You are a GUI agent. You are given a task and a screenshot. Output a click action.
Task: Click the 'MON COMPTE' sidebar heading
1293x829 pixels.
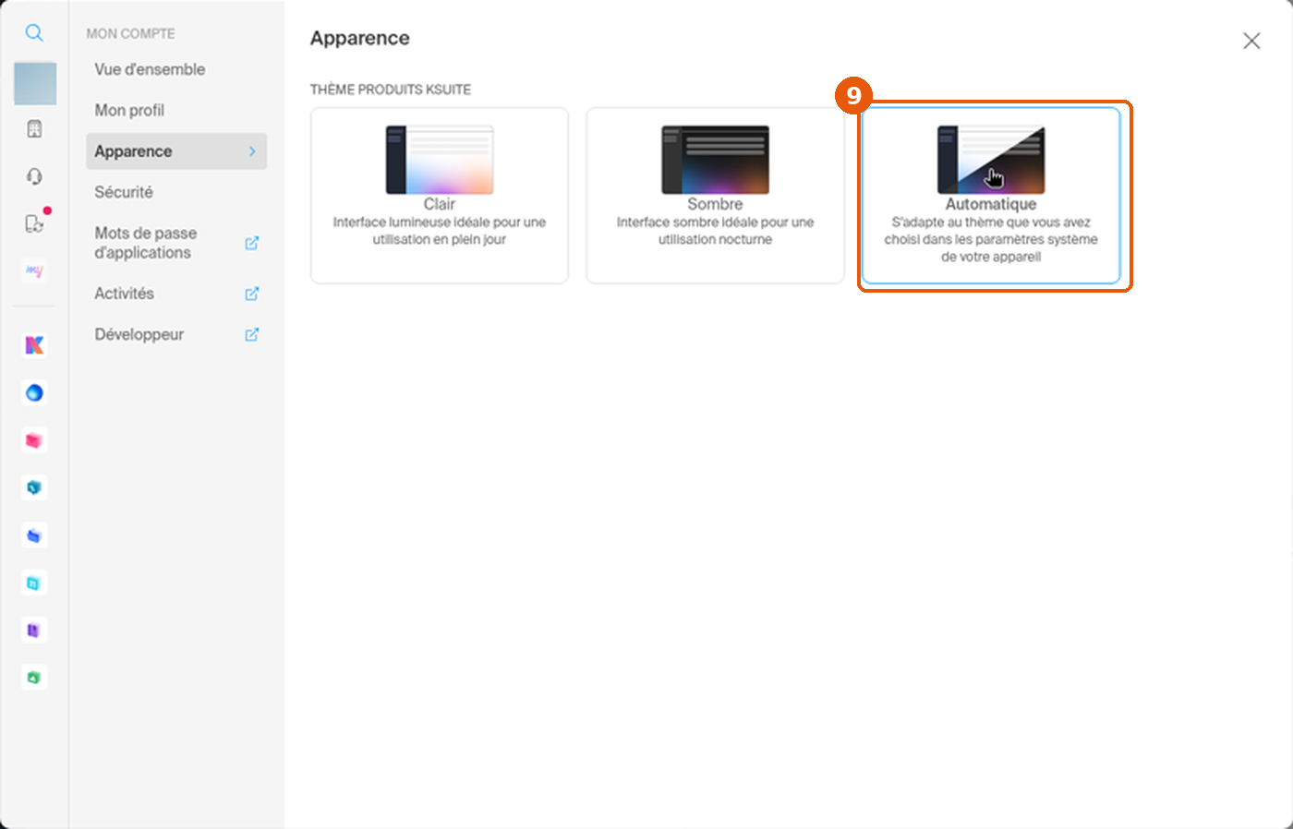[x=130, y=33]
